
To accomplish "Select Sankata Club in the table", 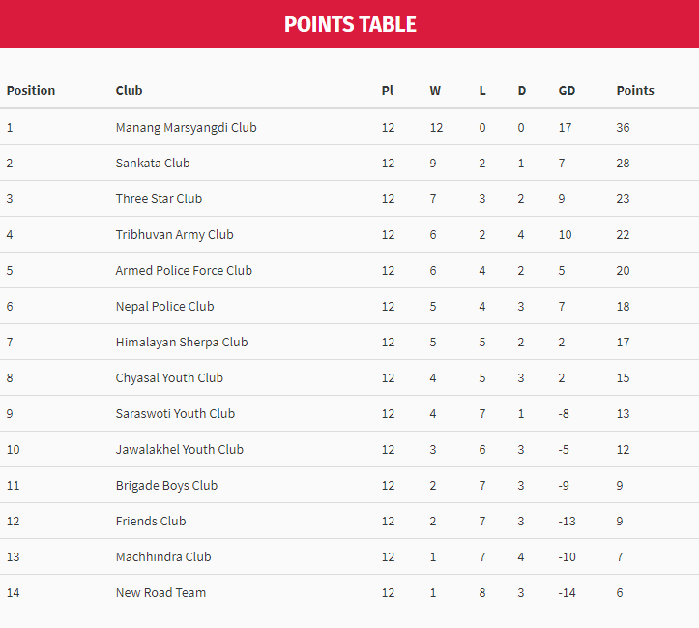I will pyautogui.click(x=153, y=164).
